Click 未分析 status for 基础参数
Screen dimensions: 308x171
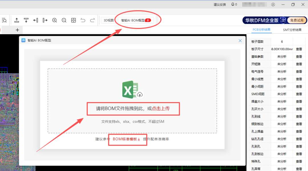tap(282, 57)
